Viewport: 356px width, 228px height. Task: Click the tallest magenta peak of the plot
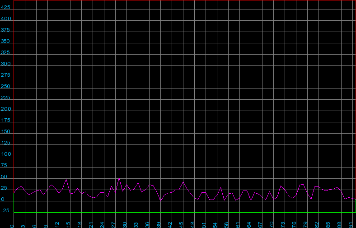(119, 178)
